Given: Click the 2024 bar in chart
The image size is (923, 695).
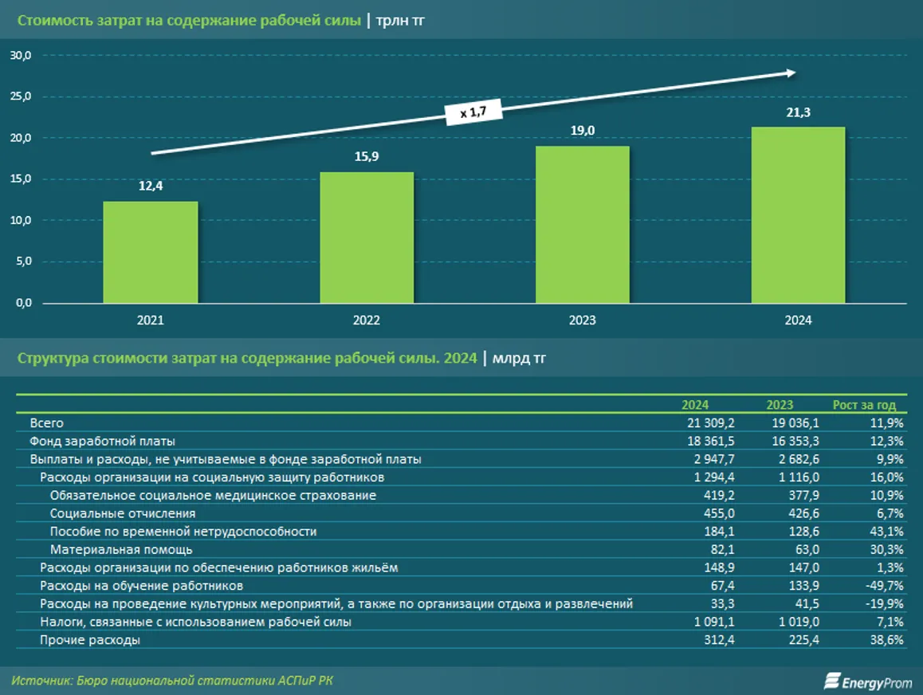Looking at the screenshot, I should pyautogui.click(x=798, y=215).
